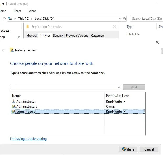This screenshot has width=163, height=155.
Task: Expand the address bar history dropdown
Action: pyautogui.click(x=120, y=19)
